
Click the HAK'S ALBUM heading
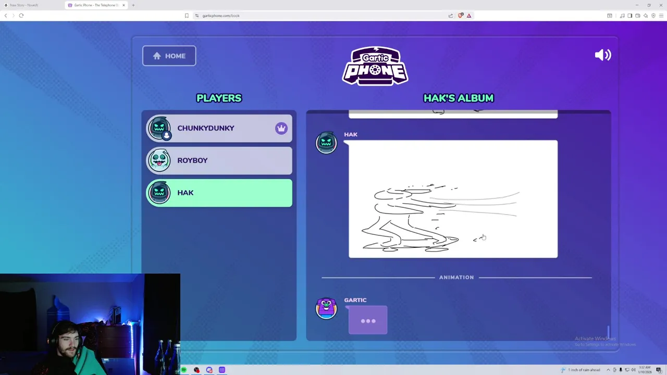(x=458, y=98)
